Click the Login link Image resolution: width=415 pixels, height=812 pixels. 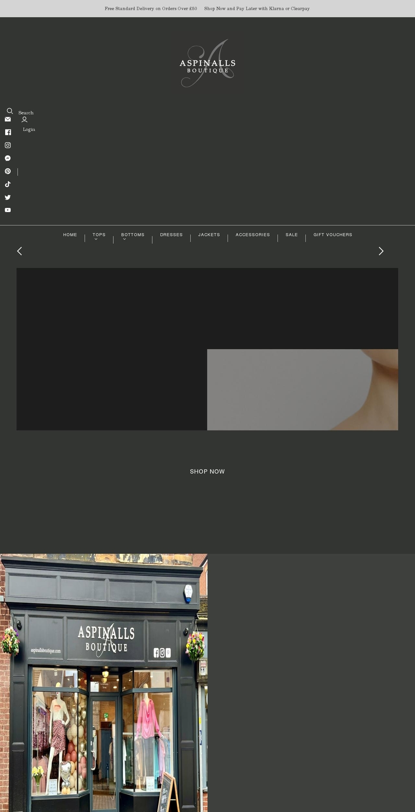pos(29,129)
